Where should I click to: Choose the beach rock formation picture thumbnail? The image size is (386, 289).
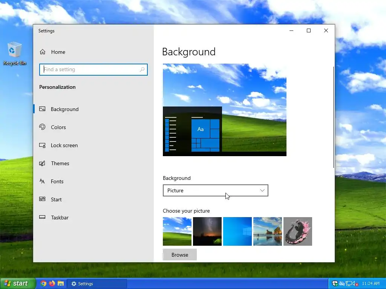point(268,231)
